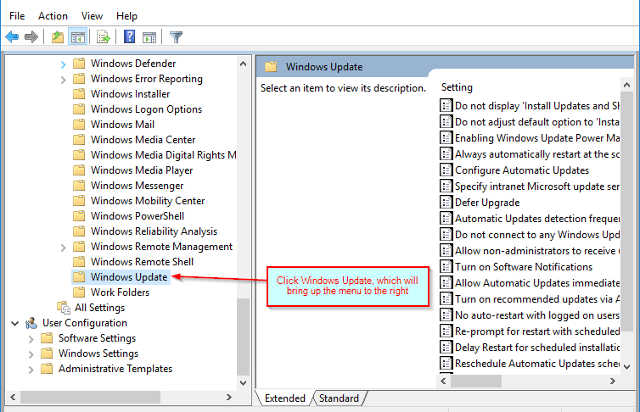
Task: Go up one level with folder icon
Action: click(58, 37)
